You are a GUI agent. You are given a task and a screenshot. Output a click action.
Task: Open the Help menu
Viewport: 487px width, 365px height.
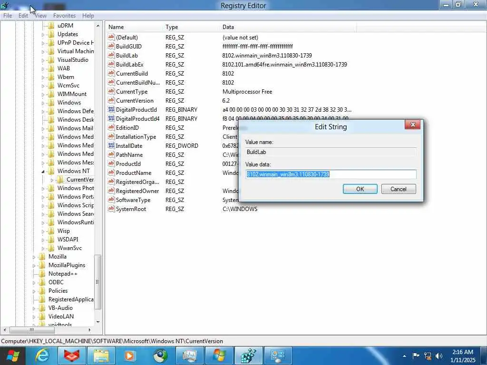click(88, 16)
